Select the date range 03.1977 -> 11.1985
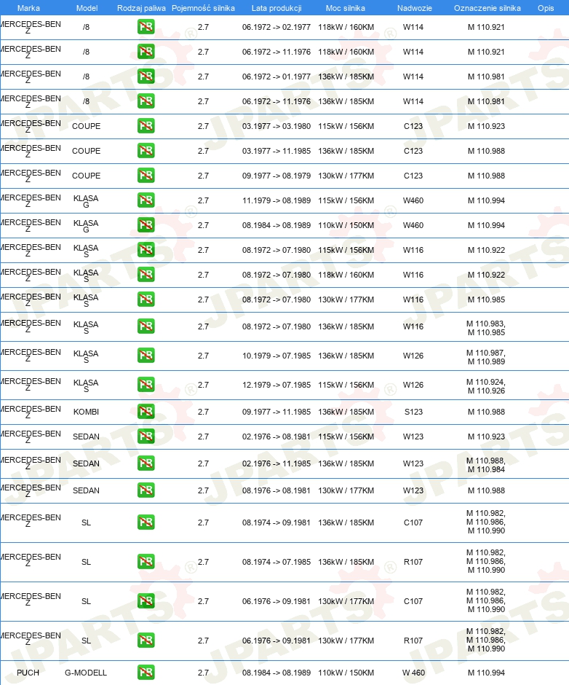569x685 pixels. tap(276, 151)
